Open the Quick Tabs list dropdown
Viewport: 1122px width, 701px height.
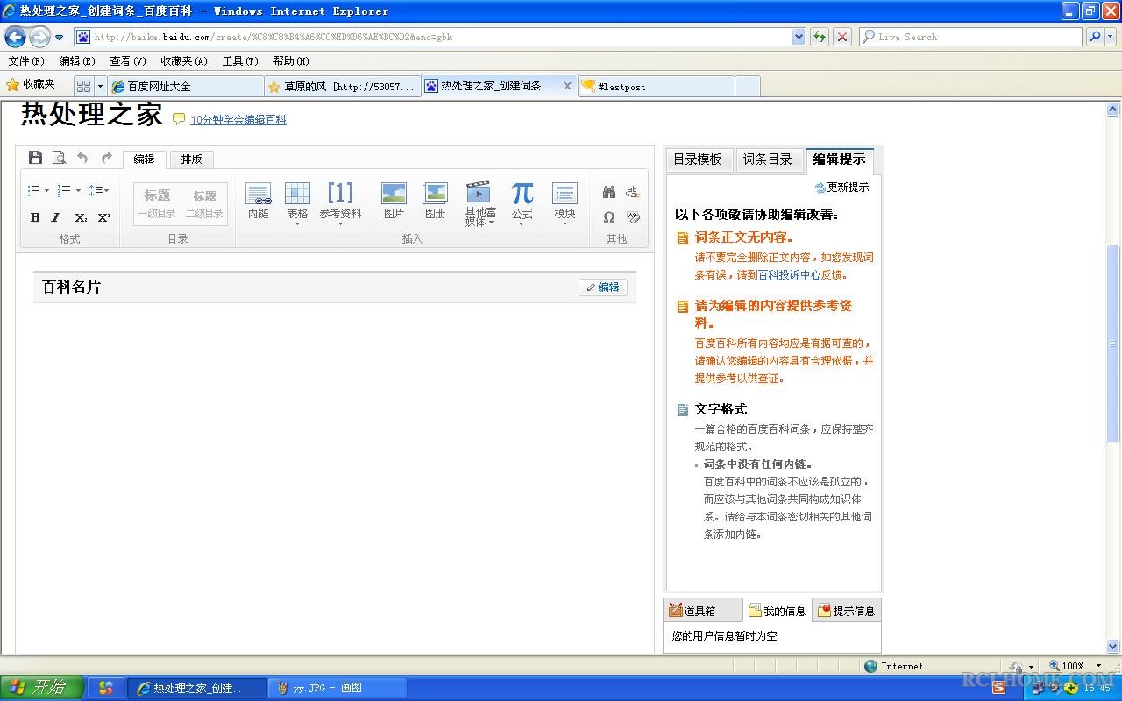100,86
